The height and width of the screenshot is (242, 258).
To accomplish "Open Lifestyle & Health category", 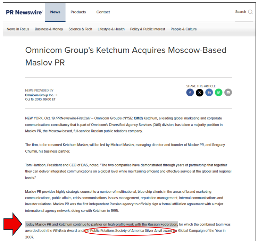I will point(111,29).
